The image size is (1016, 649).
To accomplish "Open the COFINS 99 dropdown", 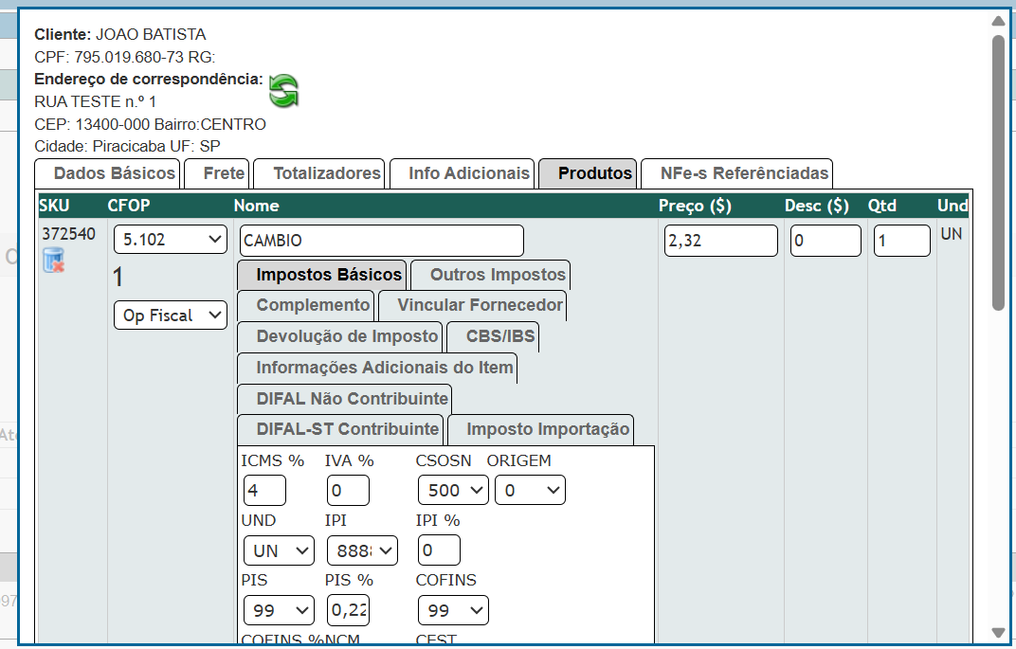I will 452,611.
